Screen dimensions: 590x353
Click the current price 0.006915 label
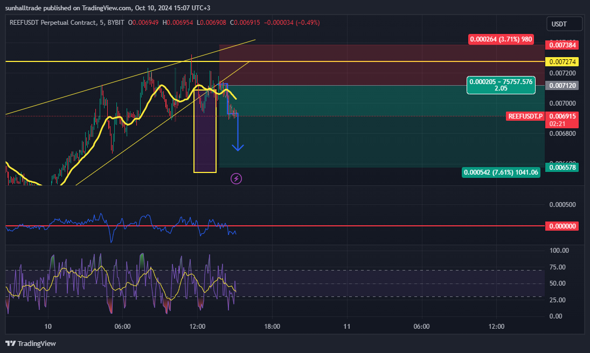(x=562, y=116)
